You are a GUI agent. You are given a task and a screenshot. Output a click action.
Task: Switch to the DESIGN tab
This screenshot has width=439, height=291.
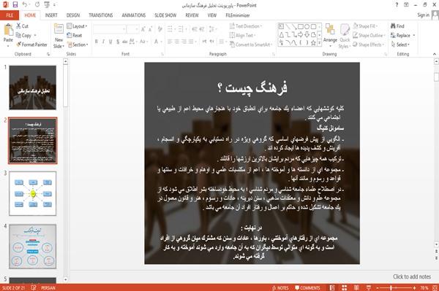(73, 15)
